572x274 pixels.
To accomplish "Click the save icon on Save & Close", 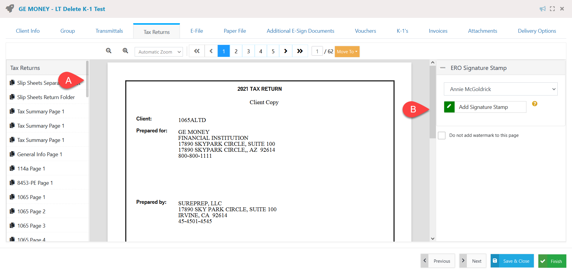I will coord(495,261).
